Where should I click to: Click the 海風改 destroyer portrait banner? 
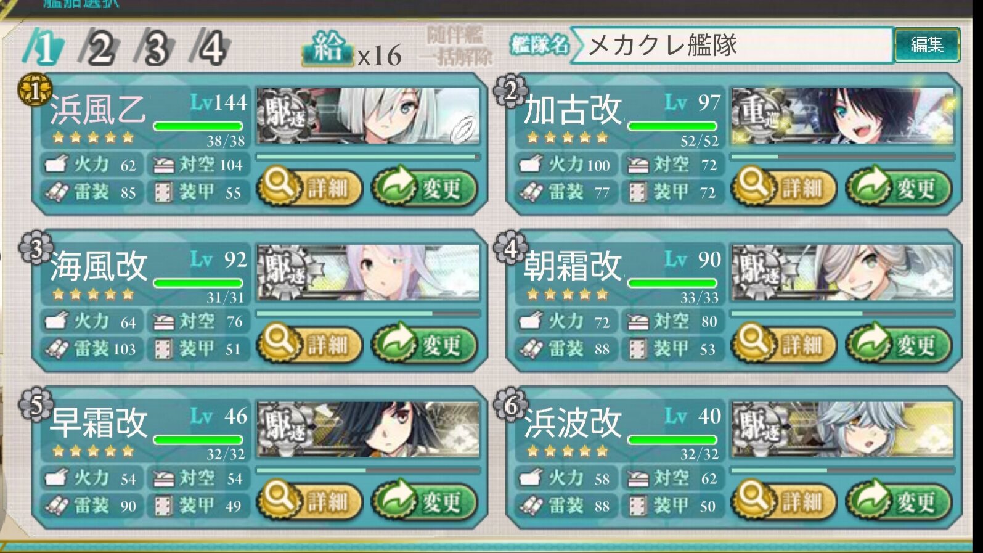pos(368,273)
